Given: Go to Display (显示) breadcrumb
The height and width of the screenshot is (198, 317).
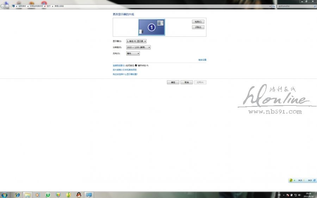Looking at the screenshot, I should point(49,6).
